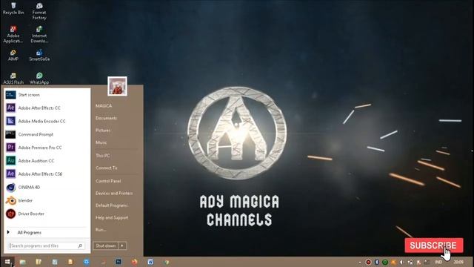Select the Recycle Bin desktop icon
Screen dimensions: 474x267
coord(13,8)
